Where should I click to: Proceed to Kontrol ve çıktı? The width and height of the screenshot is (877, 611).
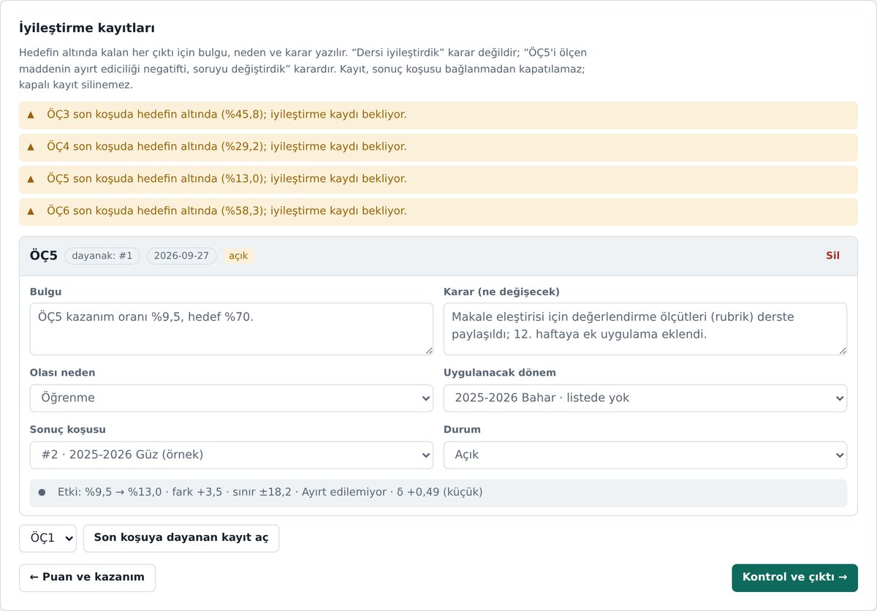point(794,577)
